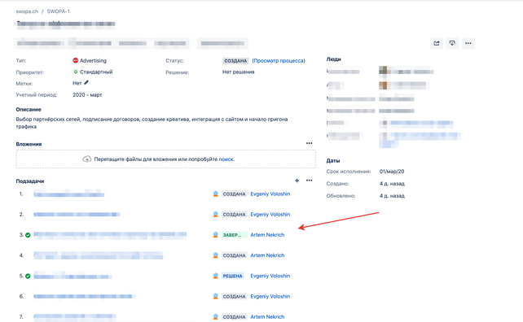Viewport: 523px width, 322px height.
Task: Click the type icon of subtask 3
Action: (x=215, y=235)
